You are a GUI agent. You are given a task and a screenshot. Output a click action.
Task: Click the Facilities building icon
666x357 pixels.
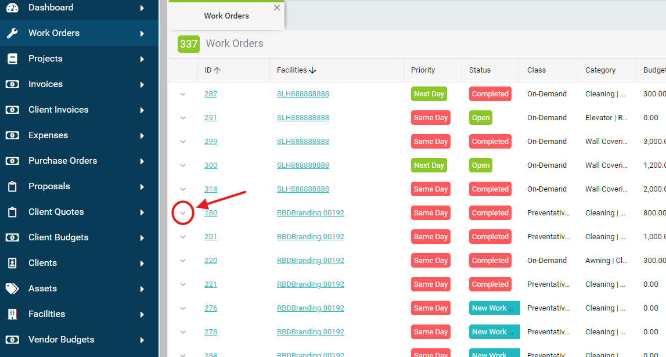[12, 314]
